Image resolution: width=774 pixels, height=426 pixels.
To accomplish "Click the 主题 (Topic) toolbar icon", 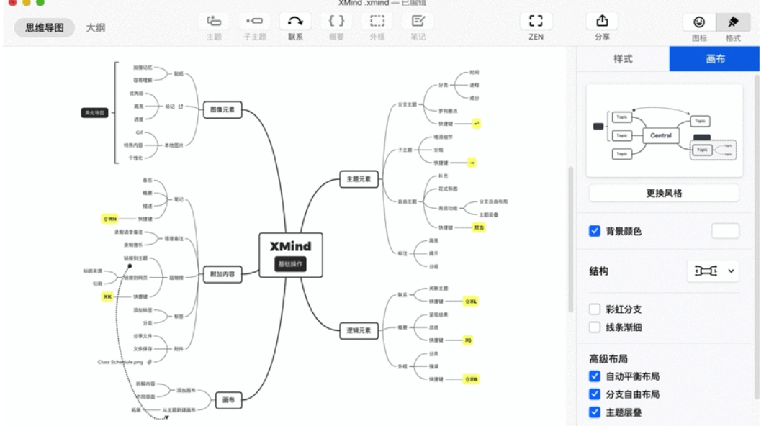I will tap(214, 21).
